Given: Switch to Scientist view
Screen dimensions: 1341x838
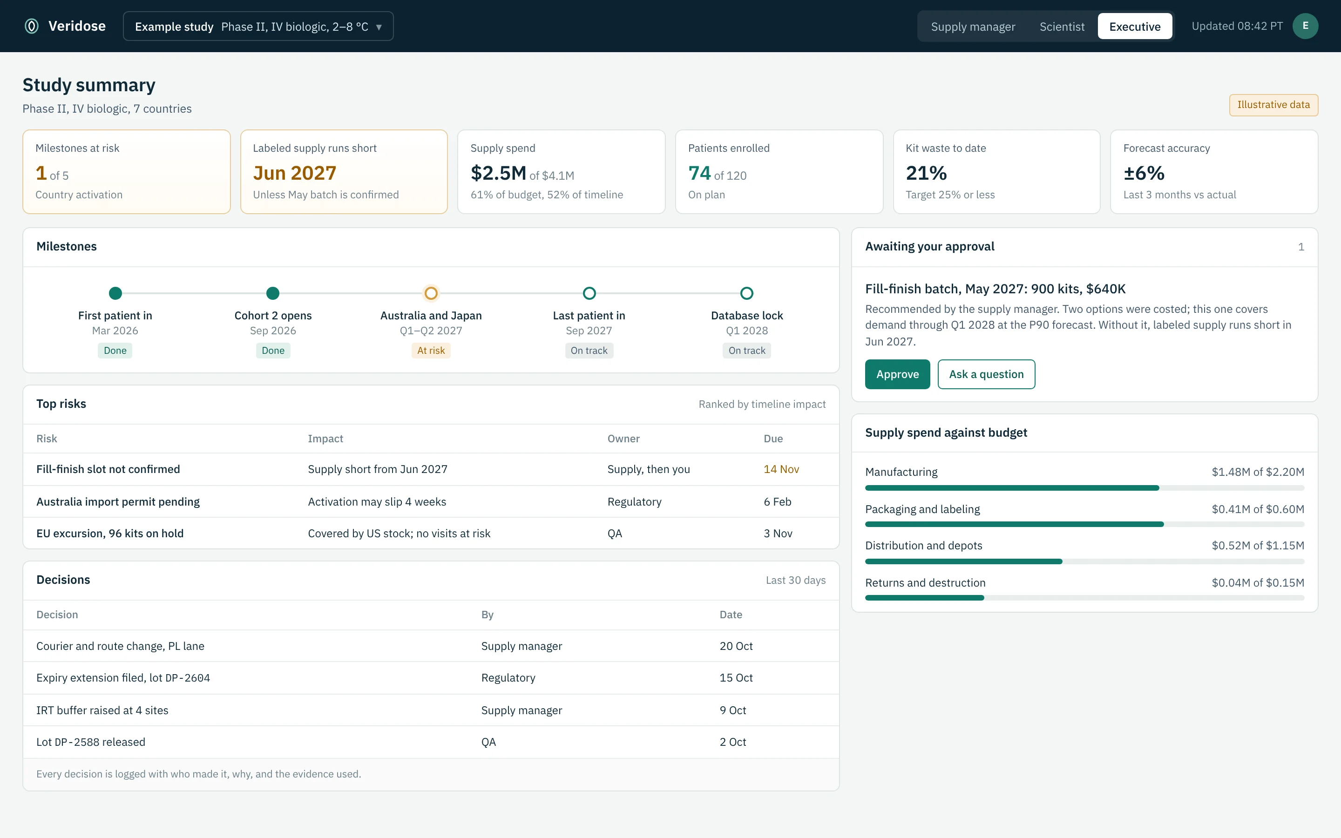Looking at the screenshot, I should (1062, 27).
